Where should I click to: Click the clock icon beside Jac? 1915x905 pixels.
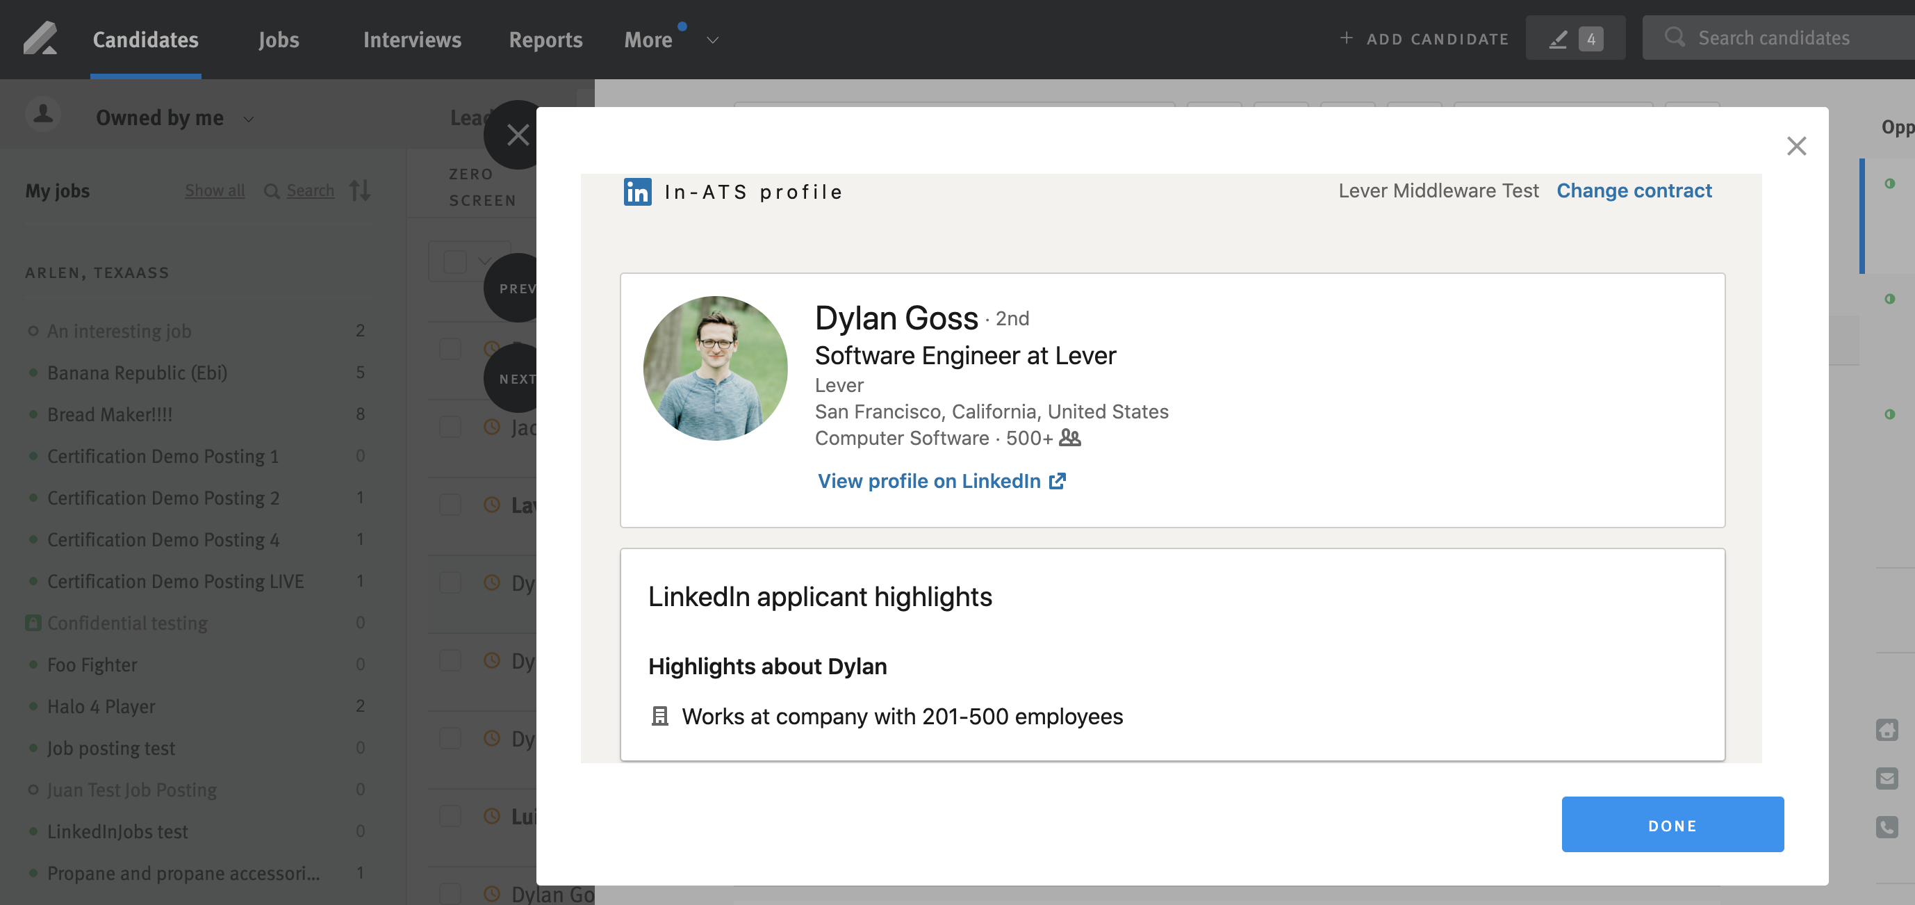point(491,427)
